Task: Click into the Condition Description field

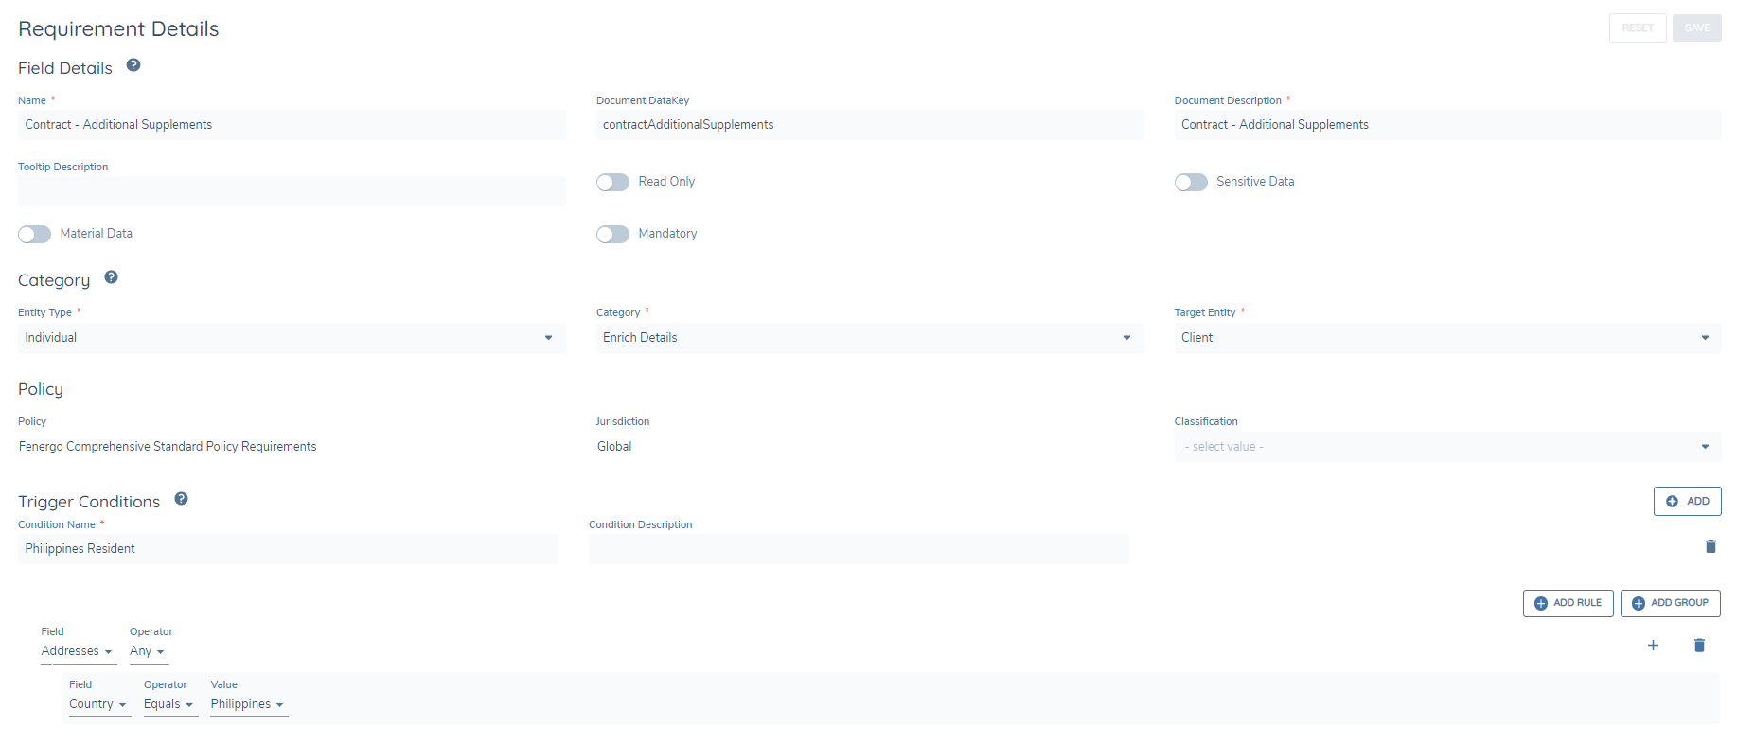Action: [x=859, y=549]
